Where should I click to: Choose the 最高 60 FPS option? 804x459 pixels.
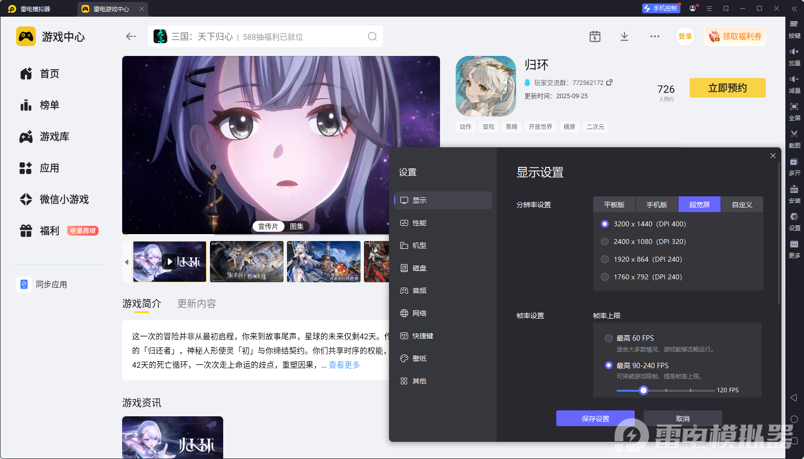click(609, 338)
